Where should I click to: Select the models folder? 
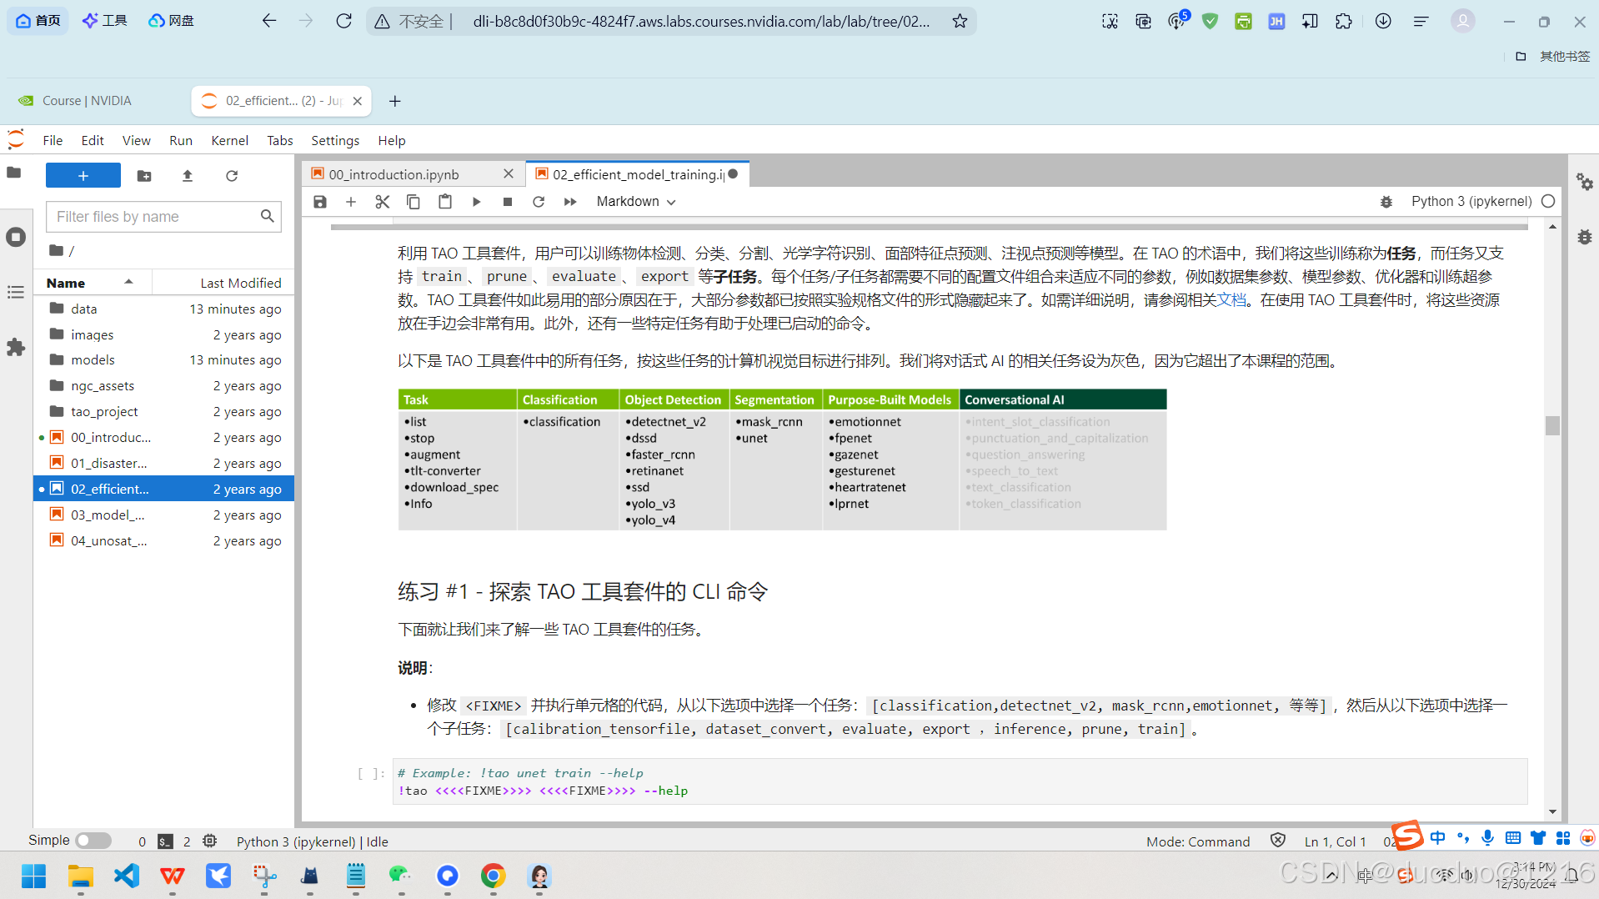[164, 360]
